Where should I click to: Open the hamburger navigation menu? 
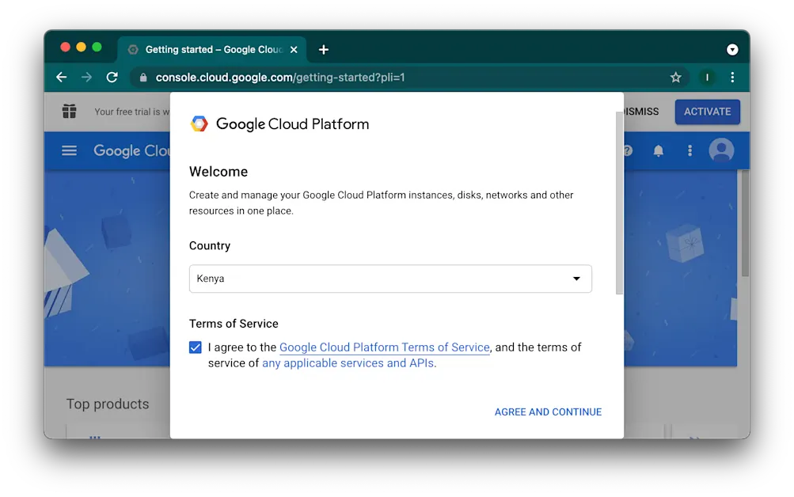pos(70,151)
